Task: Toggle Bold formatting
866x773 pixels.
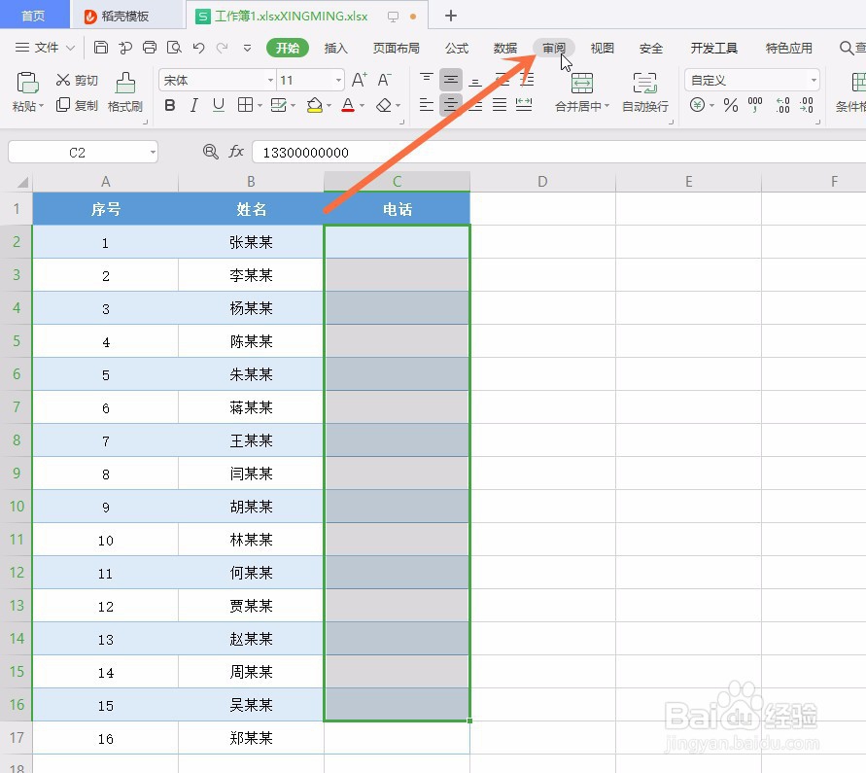Action: point(170,104)
